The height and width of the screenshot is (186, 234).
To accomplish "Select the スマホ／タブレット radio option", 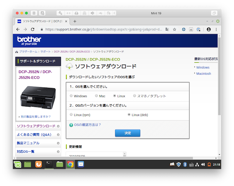I will (135, 96).
